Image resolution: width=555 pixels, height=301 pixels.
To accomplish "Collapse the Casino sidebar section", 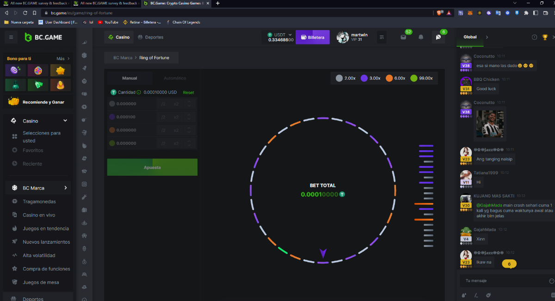I will tap(65, 121).
